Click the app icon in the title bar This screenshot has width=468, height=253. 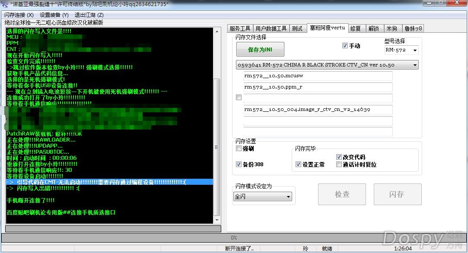[5, 4]
